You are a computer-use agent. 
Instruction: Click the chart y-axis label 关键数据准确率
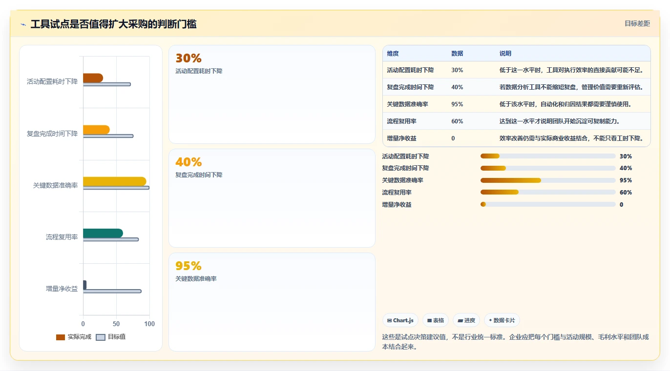click(56, 185)
